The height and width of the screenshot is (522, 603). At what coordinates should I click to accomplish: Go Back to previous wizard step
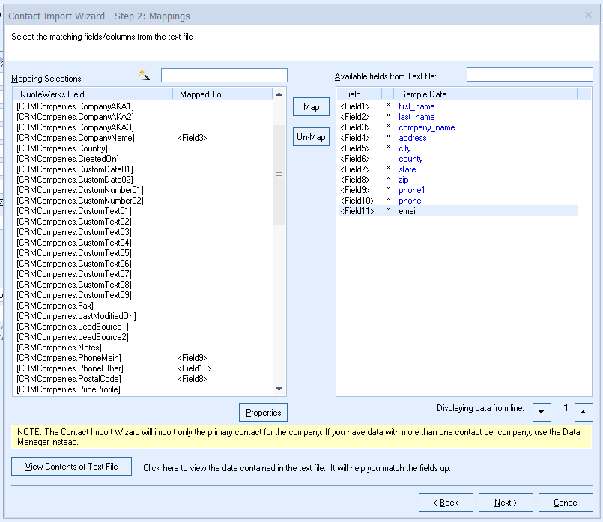446,503
